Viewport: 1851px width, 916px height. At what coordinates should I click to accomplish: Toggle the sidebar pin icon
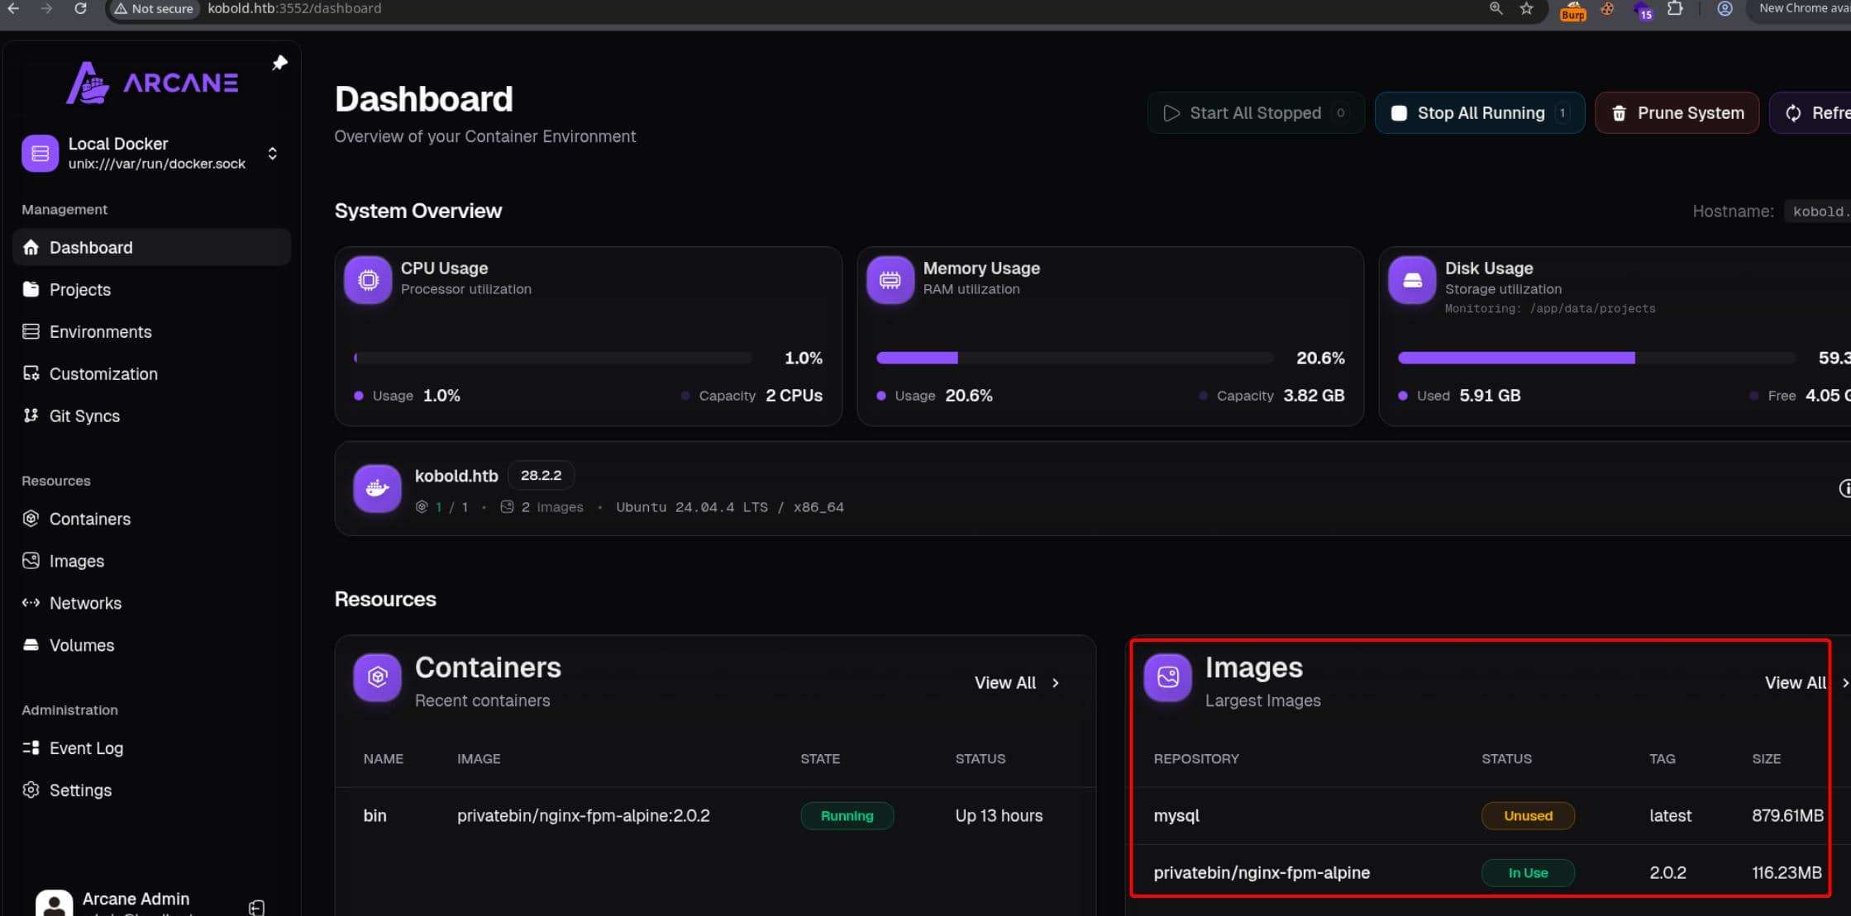pyautogui.click(x=279, y=63)
